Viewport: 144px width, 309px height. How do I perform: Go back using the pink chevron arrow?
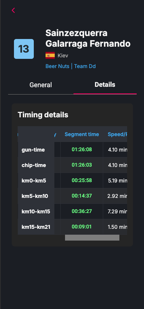point(13,10)
